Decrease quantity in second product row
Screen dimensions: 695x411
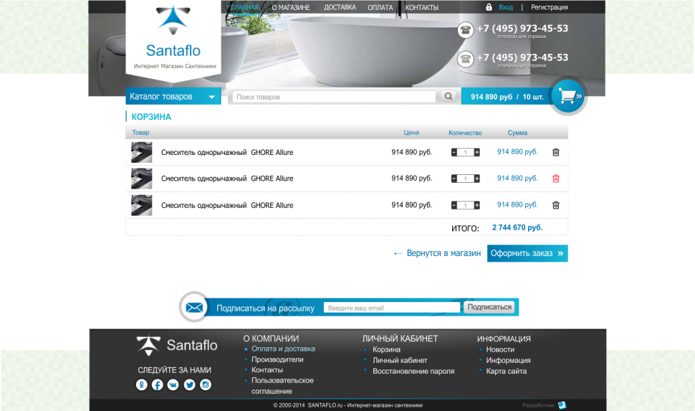point(454,179)
